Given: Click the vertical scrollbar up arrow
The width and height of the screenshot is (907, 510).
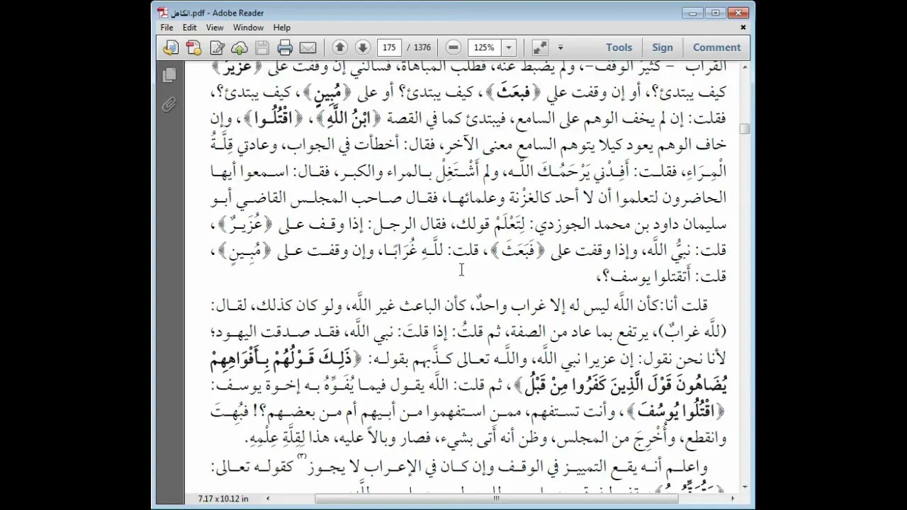Looking at the screenshot, I should point(744,67).
